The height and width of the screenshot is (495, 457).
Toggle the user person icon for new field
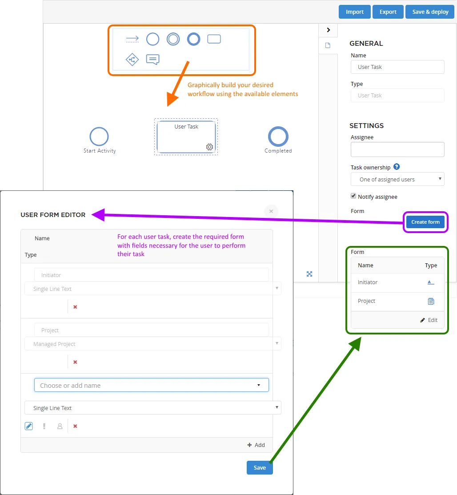(x=60, y=426)
